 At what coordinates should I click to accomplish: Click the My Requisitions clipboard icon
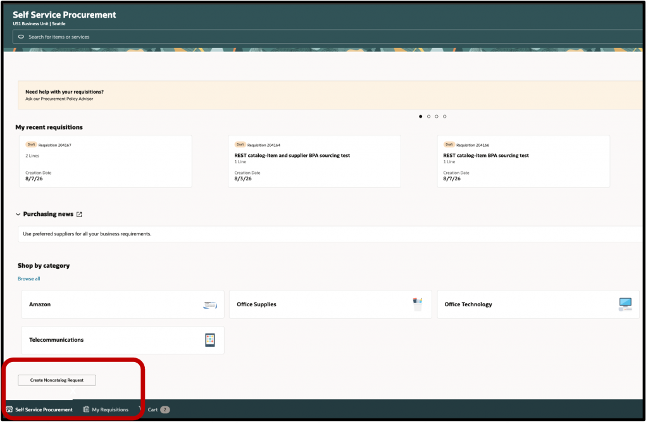coord(86,409)
